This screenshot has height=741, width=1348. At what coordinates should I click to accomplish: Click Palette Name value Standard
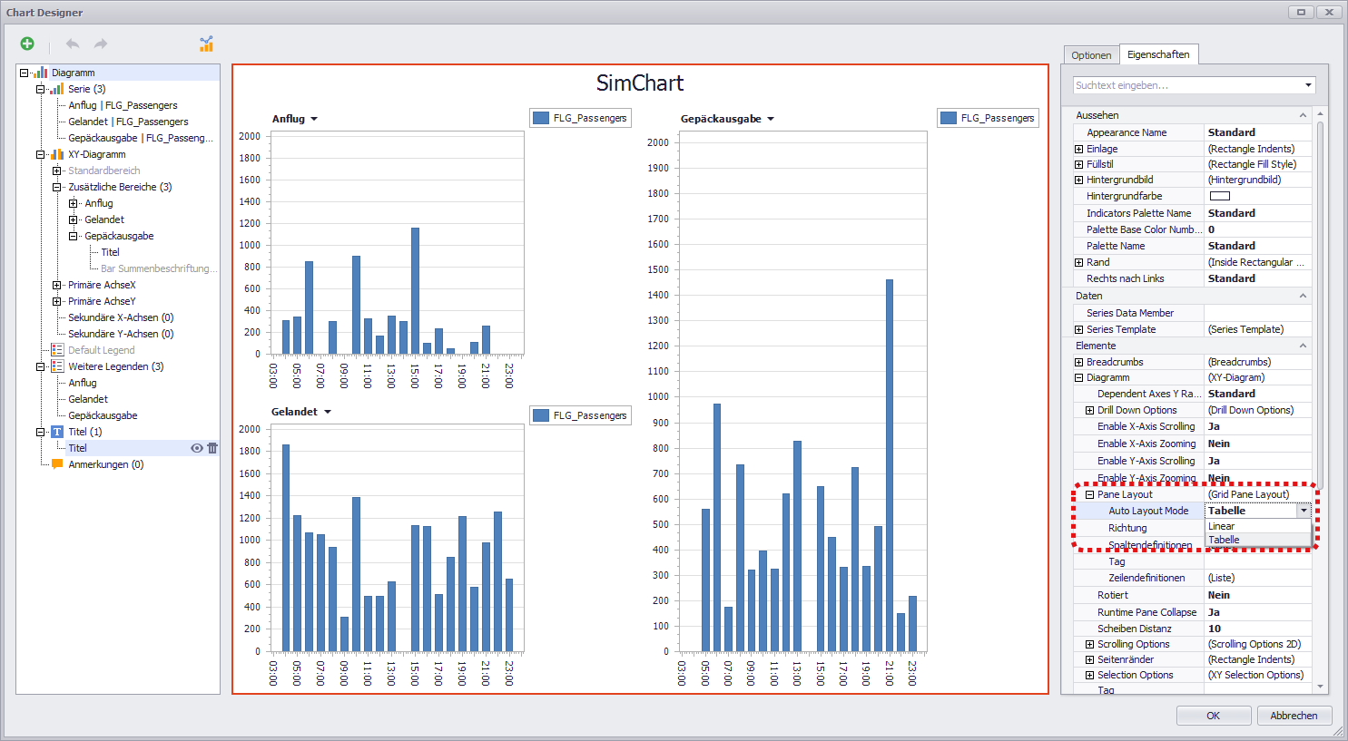1258,246
